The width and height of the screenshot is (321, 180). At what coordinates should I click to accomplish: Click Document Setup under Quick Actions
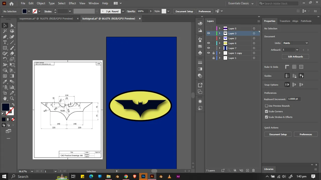click(x=278, y=134)
